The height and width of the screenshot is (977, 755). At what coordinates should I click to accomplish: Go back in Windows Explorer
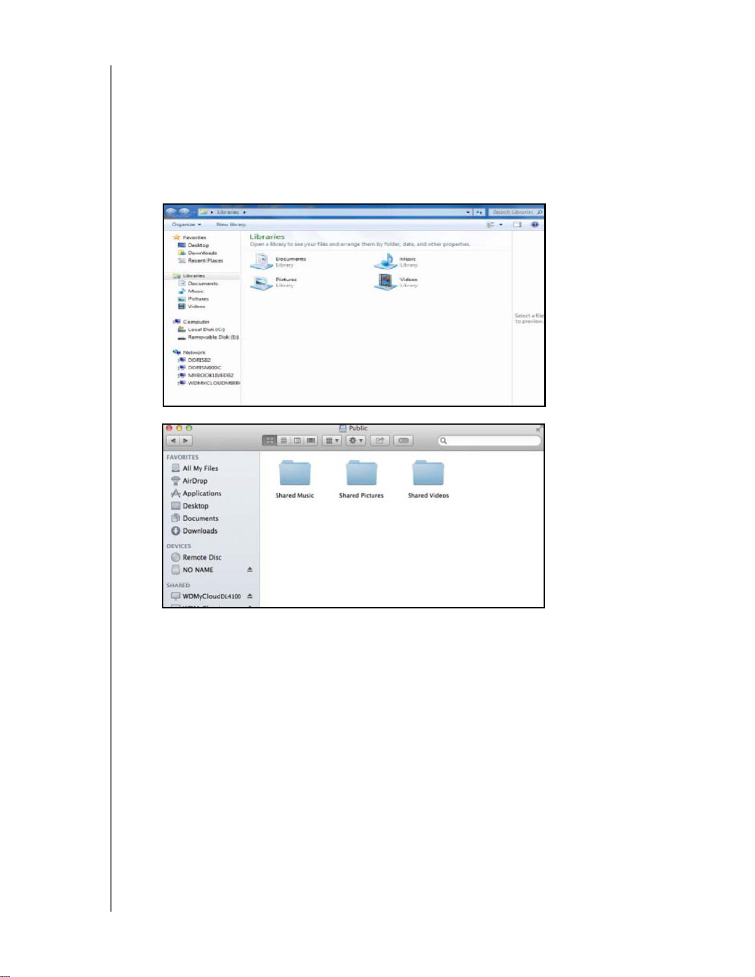(x=171, y=212)
